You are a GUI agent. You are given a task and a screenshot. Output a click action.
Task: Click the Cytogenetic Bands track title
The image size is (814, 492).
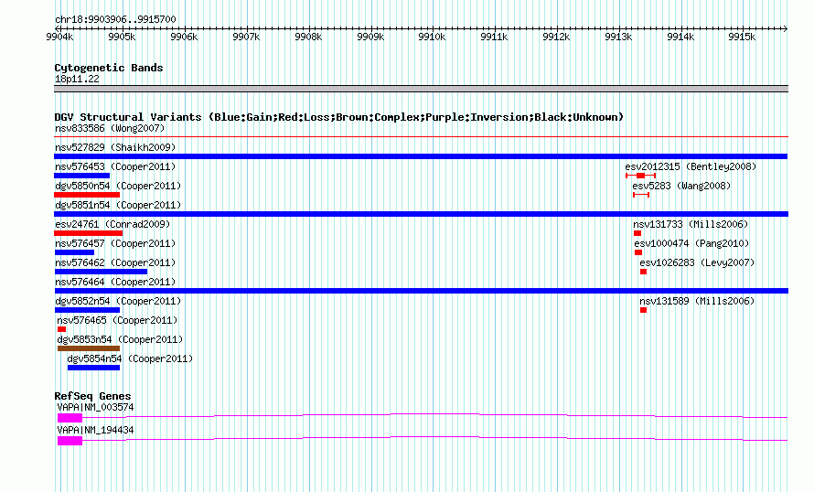pos(109,68)
